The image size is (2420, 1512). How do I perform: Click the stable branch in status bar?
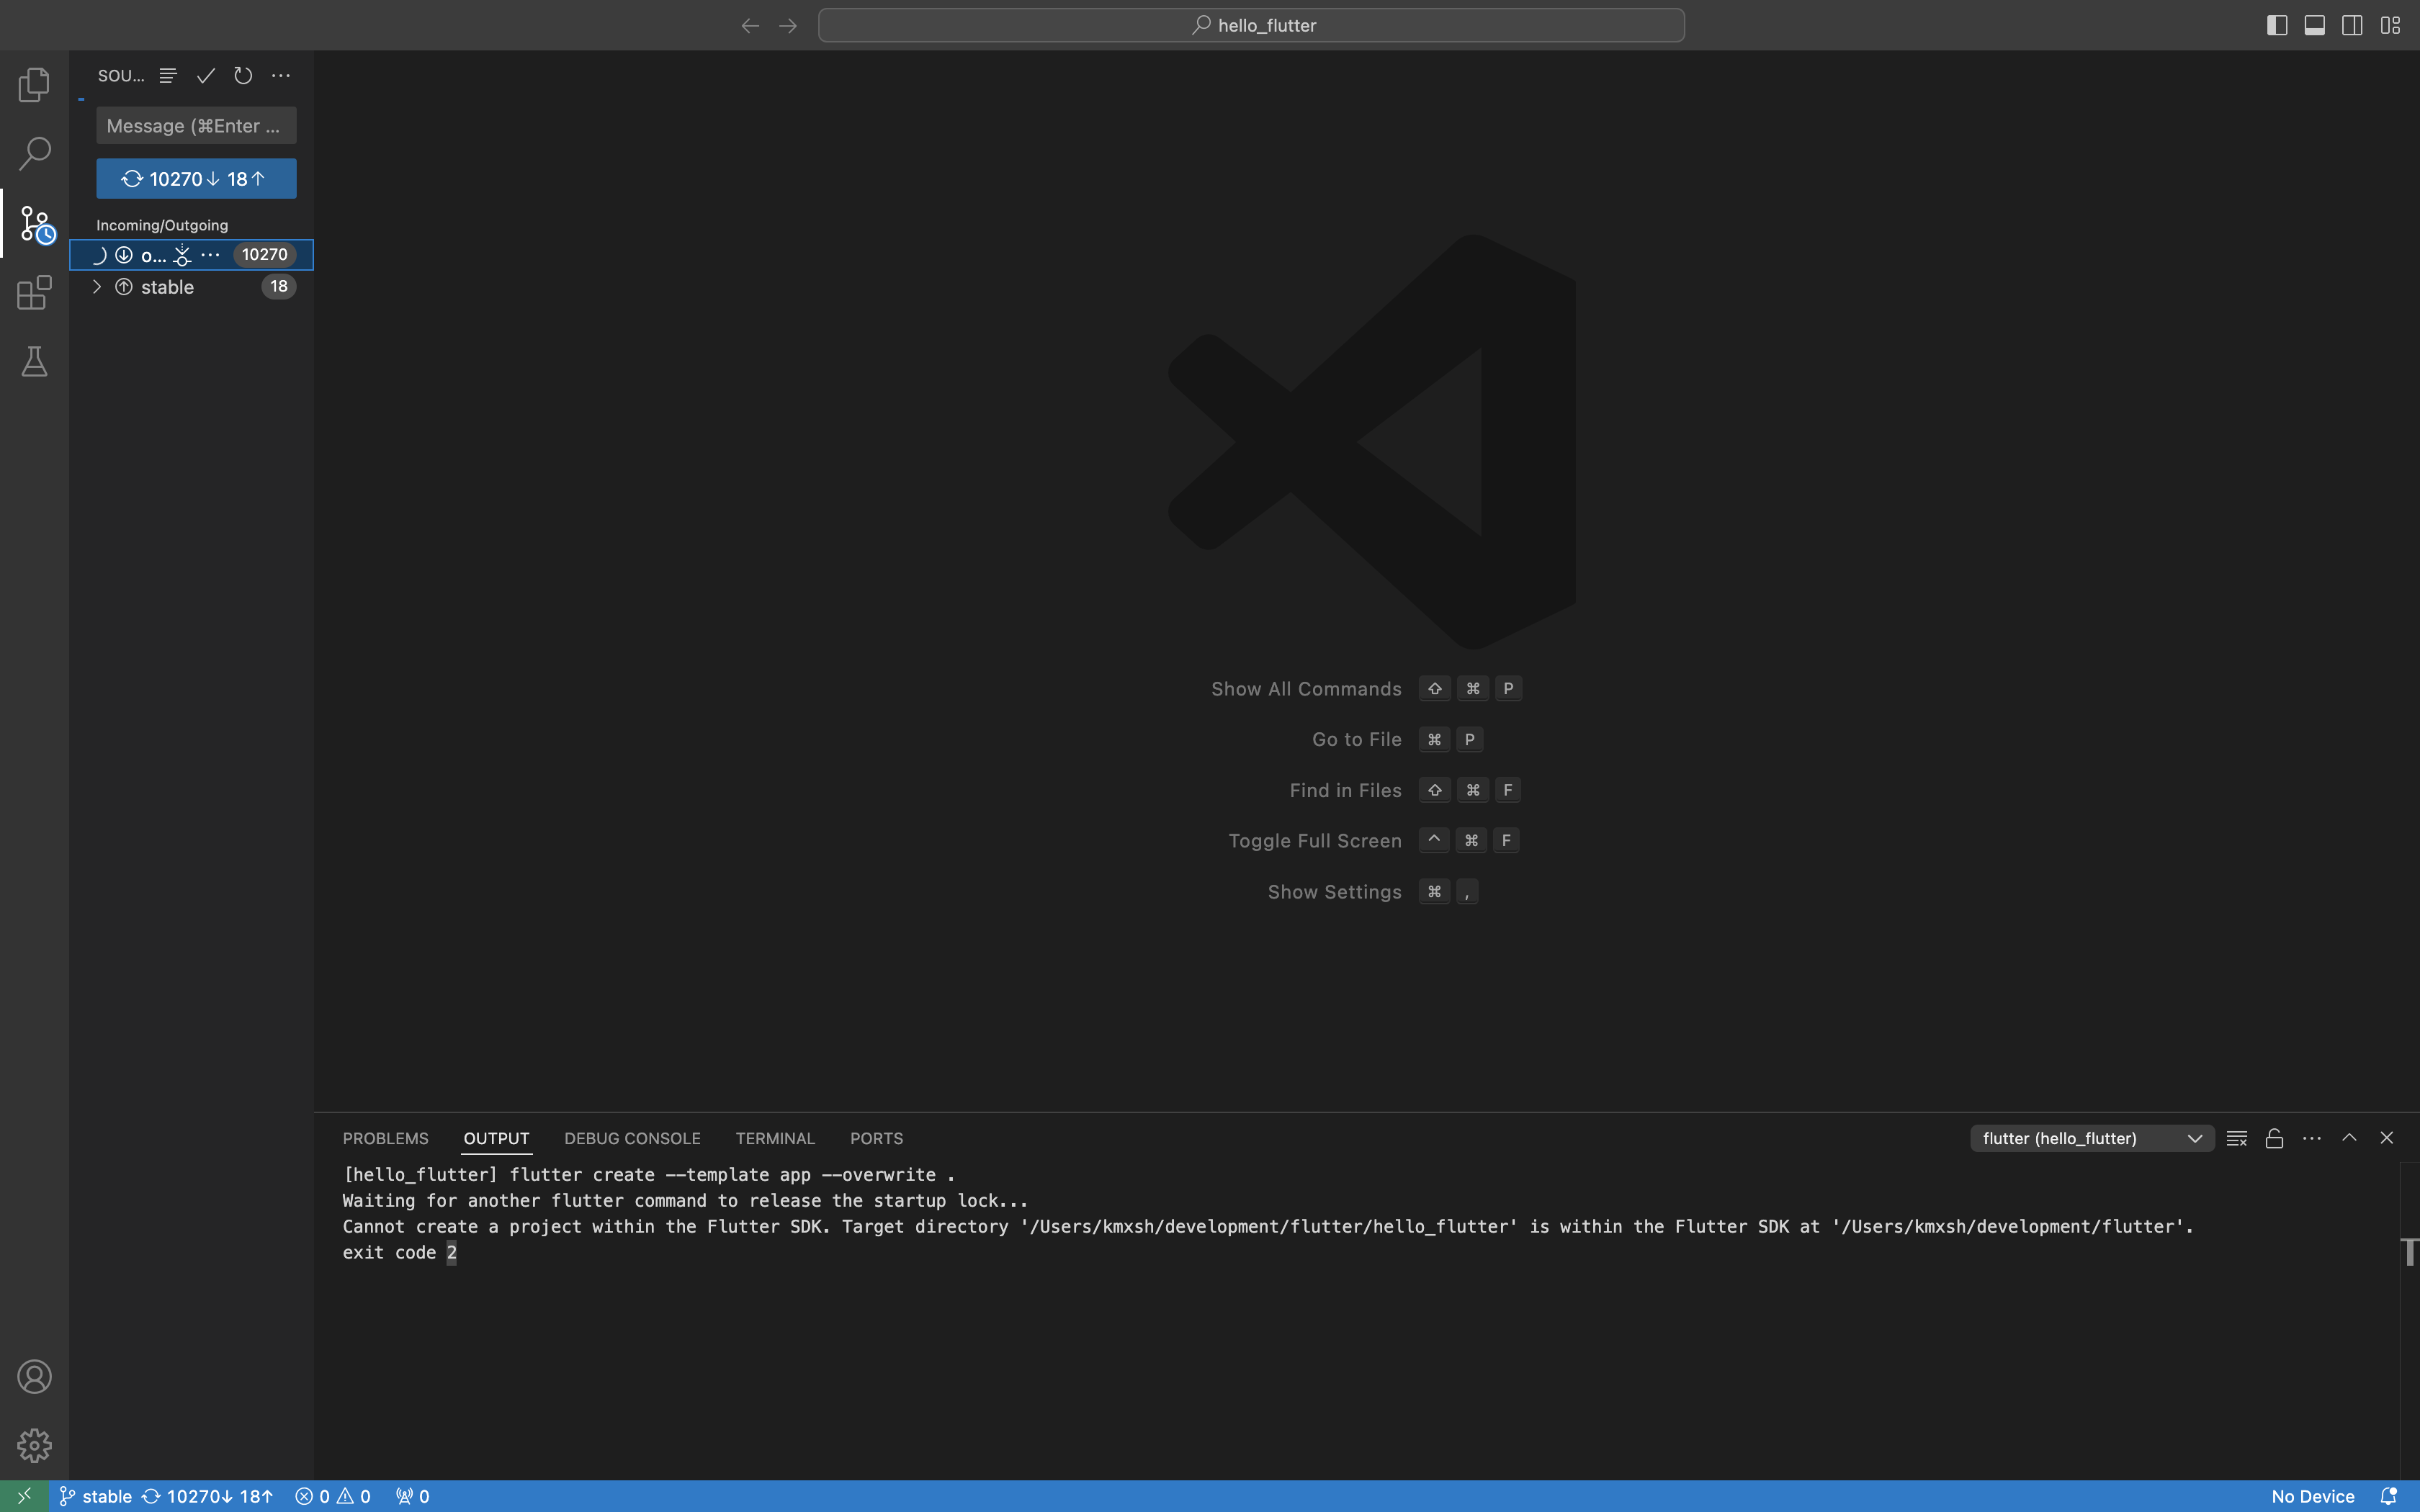point(96,1496)
